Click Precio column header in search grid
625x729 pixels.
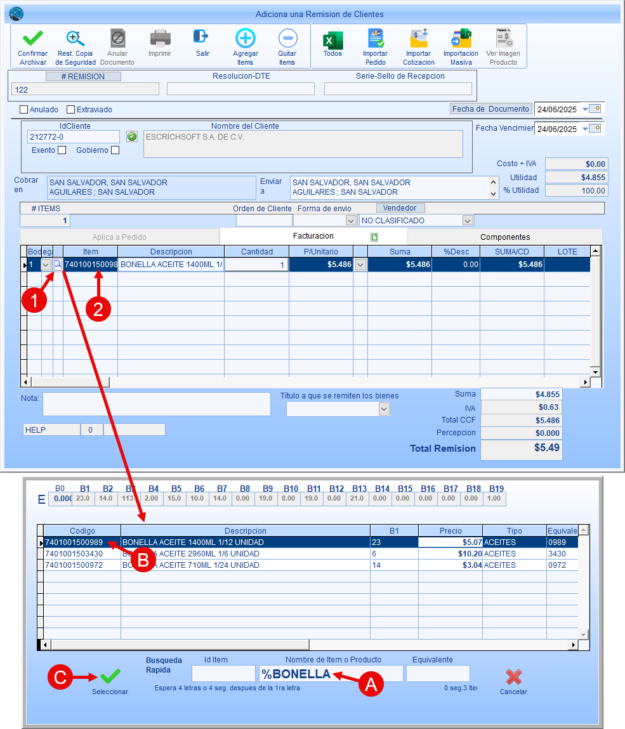(x=451, y=531)
